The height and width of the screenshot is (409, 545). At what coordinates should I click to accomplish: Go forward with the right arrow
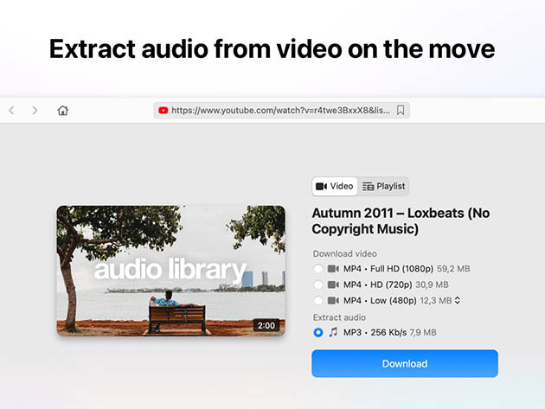tap(35, 111)
